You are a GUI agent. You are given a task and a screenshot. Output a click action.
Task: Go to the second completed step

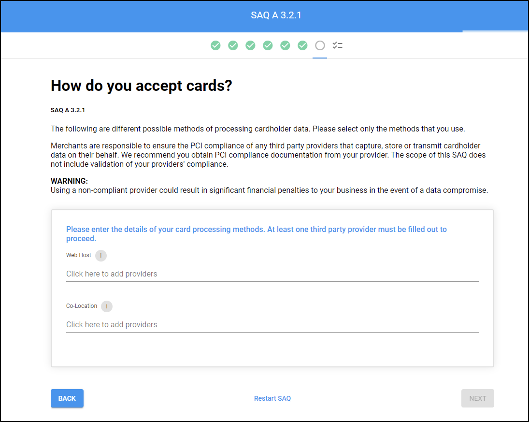pos(233,45)
